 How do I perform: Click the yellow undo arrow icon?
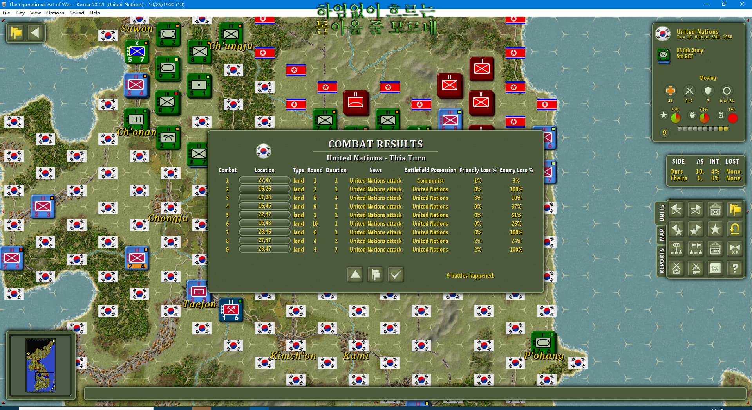pos(735,230)
